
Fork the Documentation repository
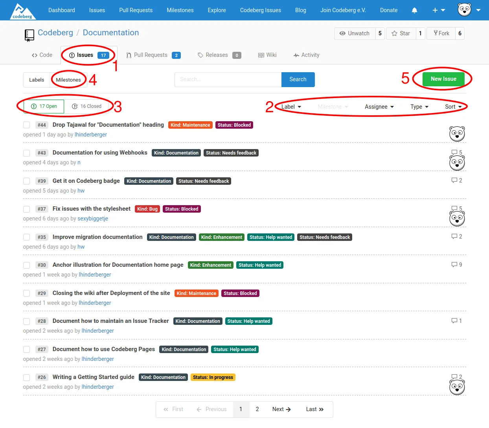[441, 33]
